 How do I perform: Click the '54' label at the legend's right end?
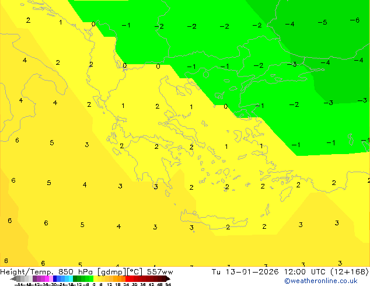click(x=168, y=284)
